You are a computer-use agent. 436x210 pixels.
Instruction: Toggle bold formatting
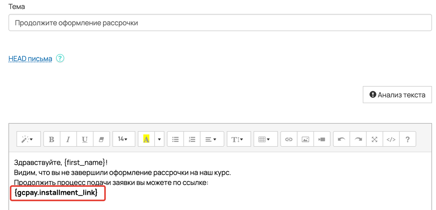point(52,139)
